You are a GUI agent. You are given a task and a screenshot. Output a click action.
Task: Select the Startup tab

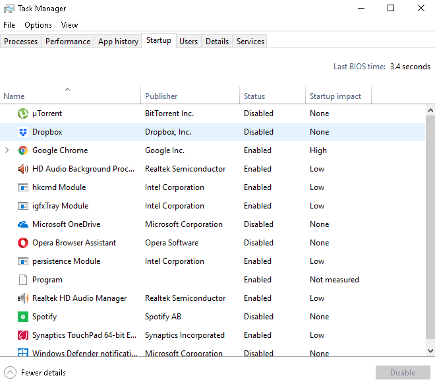point(159,40)
